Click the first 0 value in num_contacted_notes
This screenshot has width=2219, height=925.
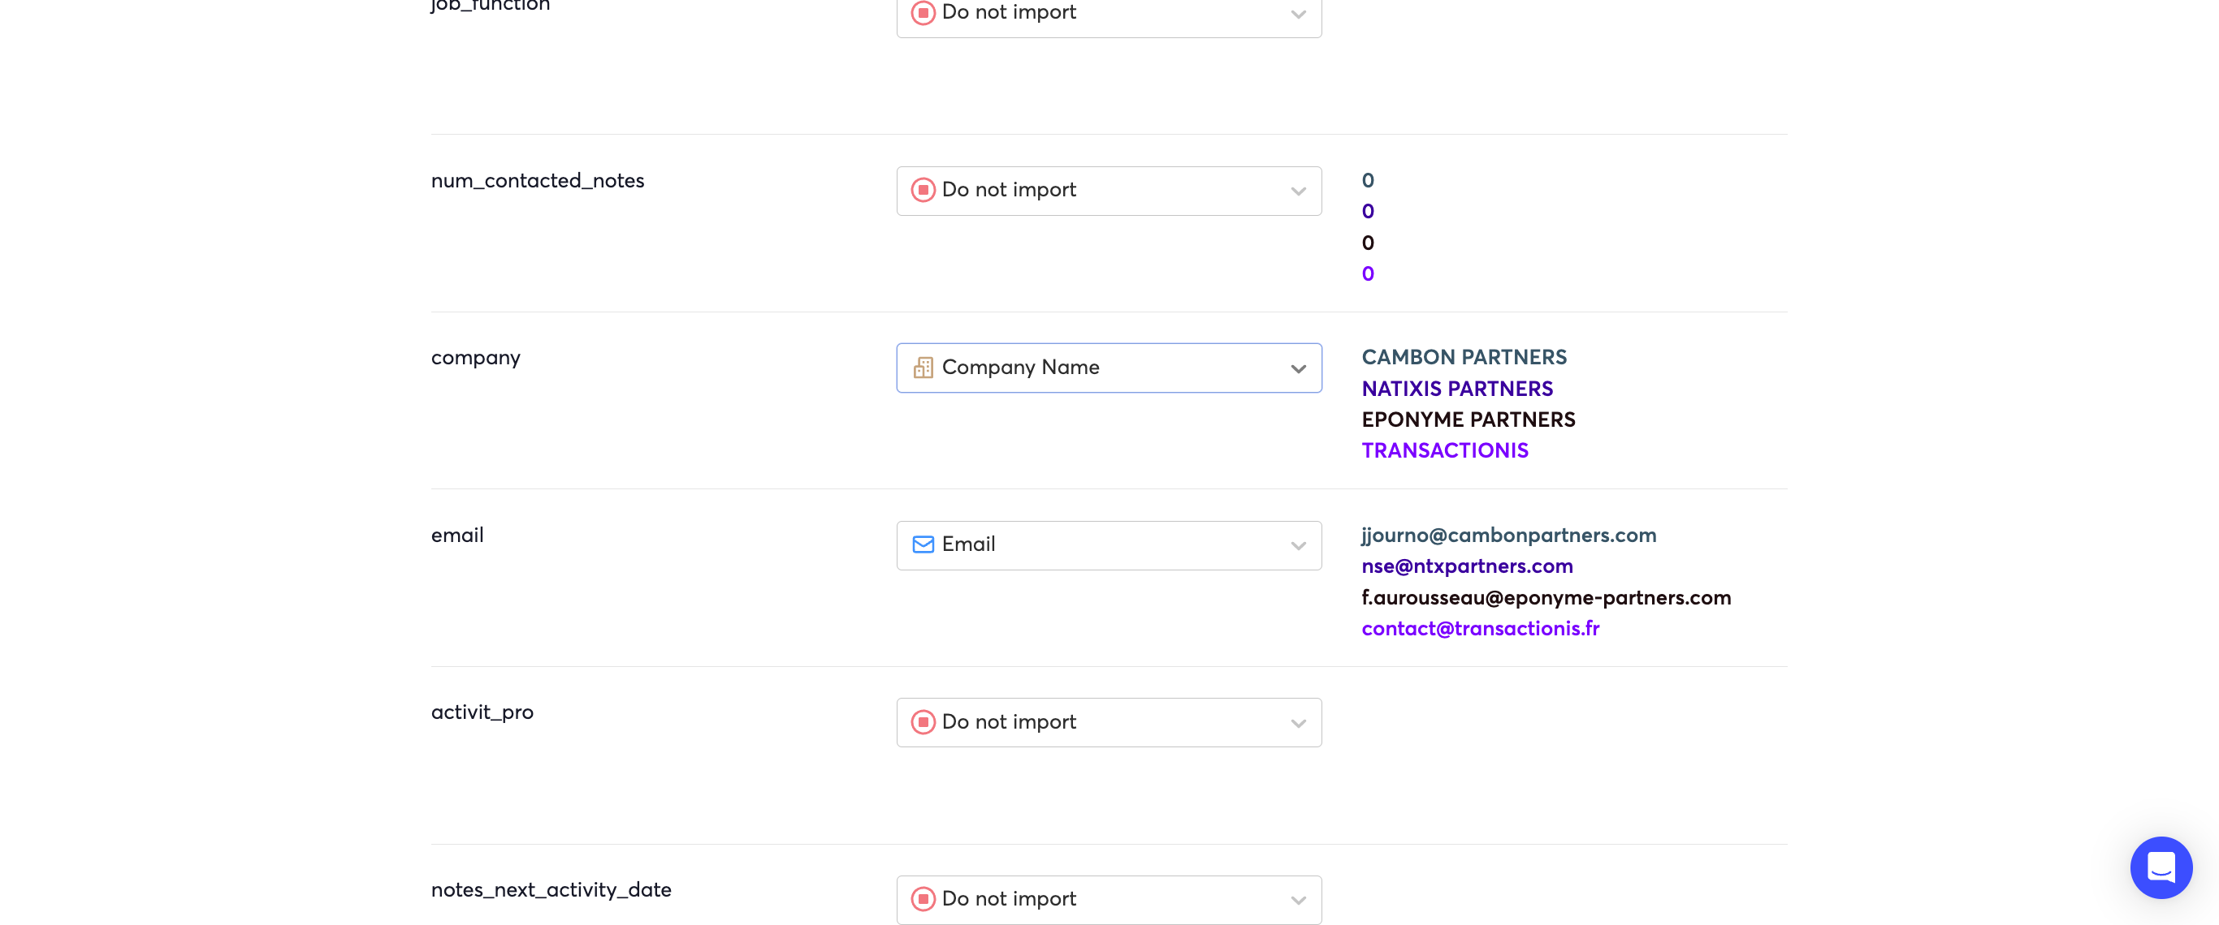[1368, 180]
